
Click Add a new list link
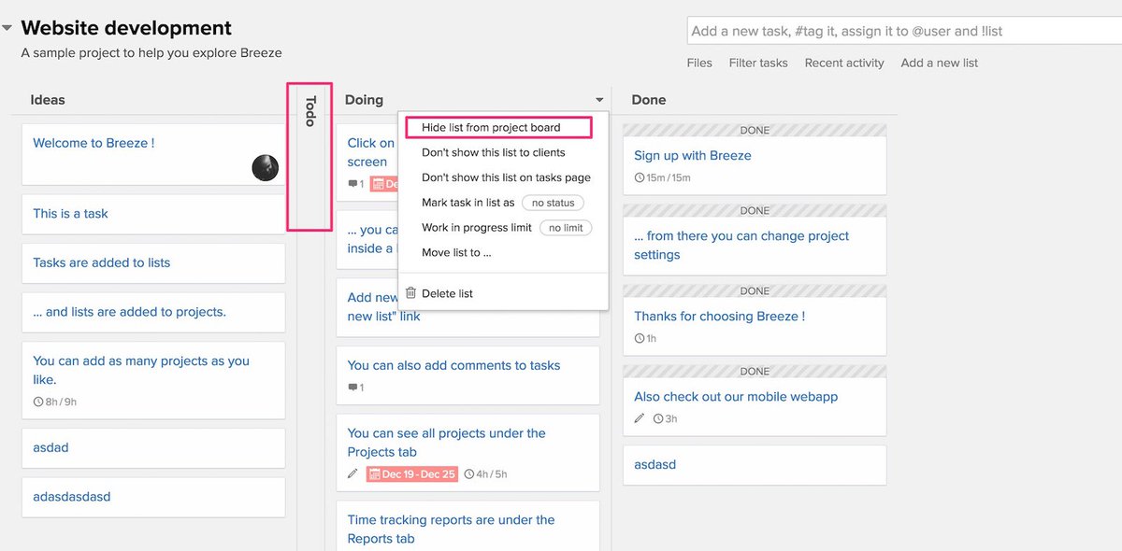tap(940, 63)
